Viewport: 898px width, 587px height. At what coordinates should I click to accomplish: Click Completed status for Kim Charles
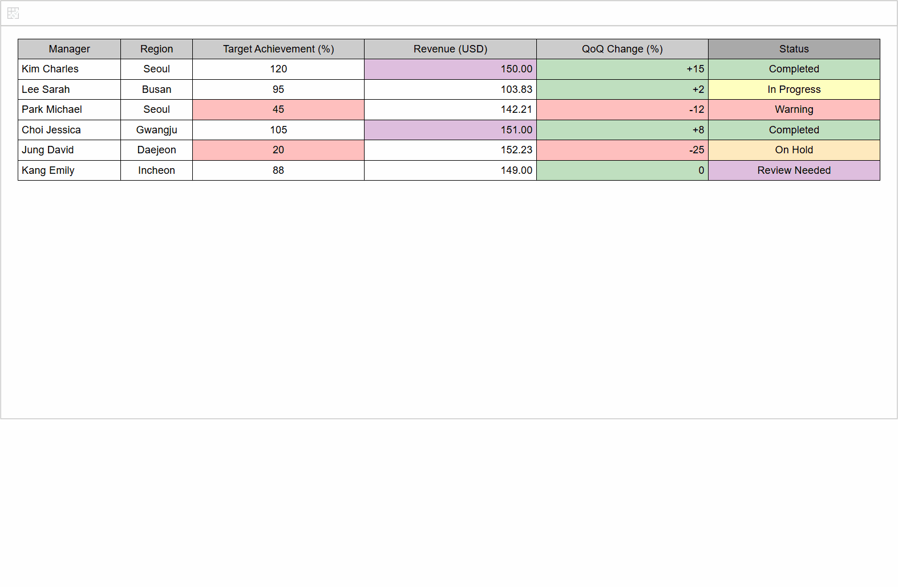[x=794, y=69]
